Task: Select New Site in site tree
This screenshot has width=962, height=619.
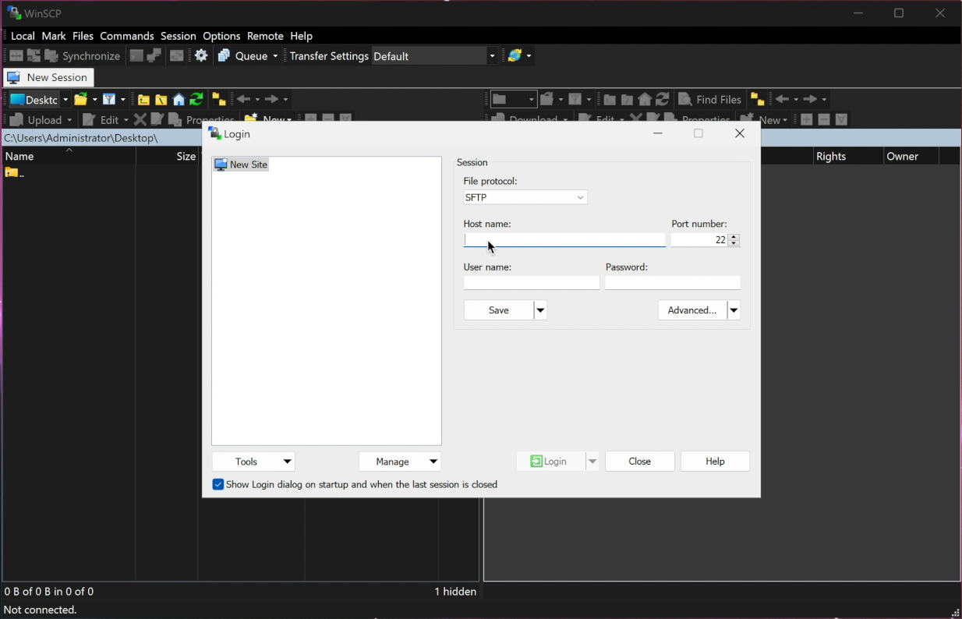Action: (242, 164)
